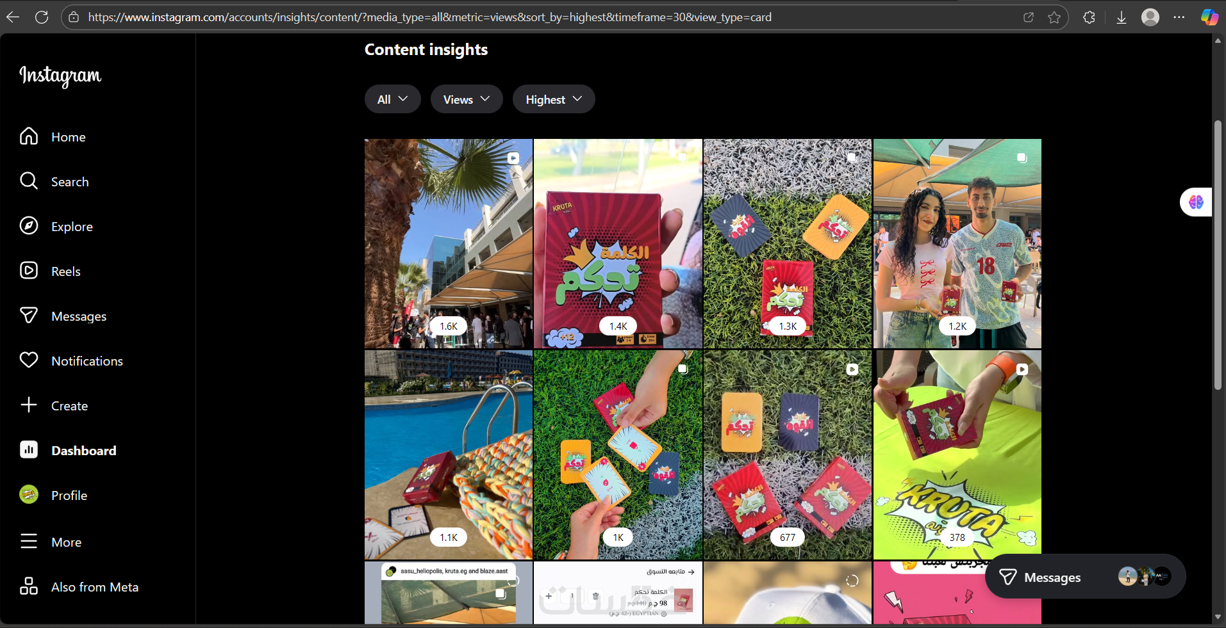This screenshot has height=628, width=1226.
Task: Go to Home
Action: [x=69, y=137]
